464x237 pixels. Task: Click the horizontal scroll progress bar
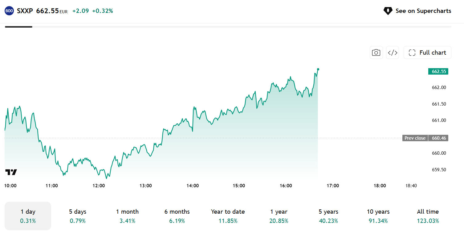[x=228, y=27]
